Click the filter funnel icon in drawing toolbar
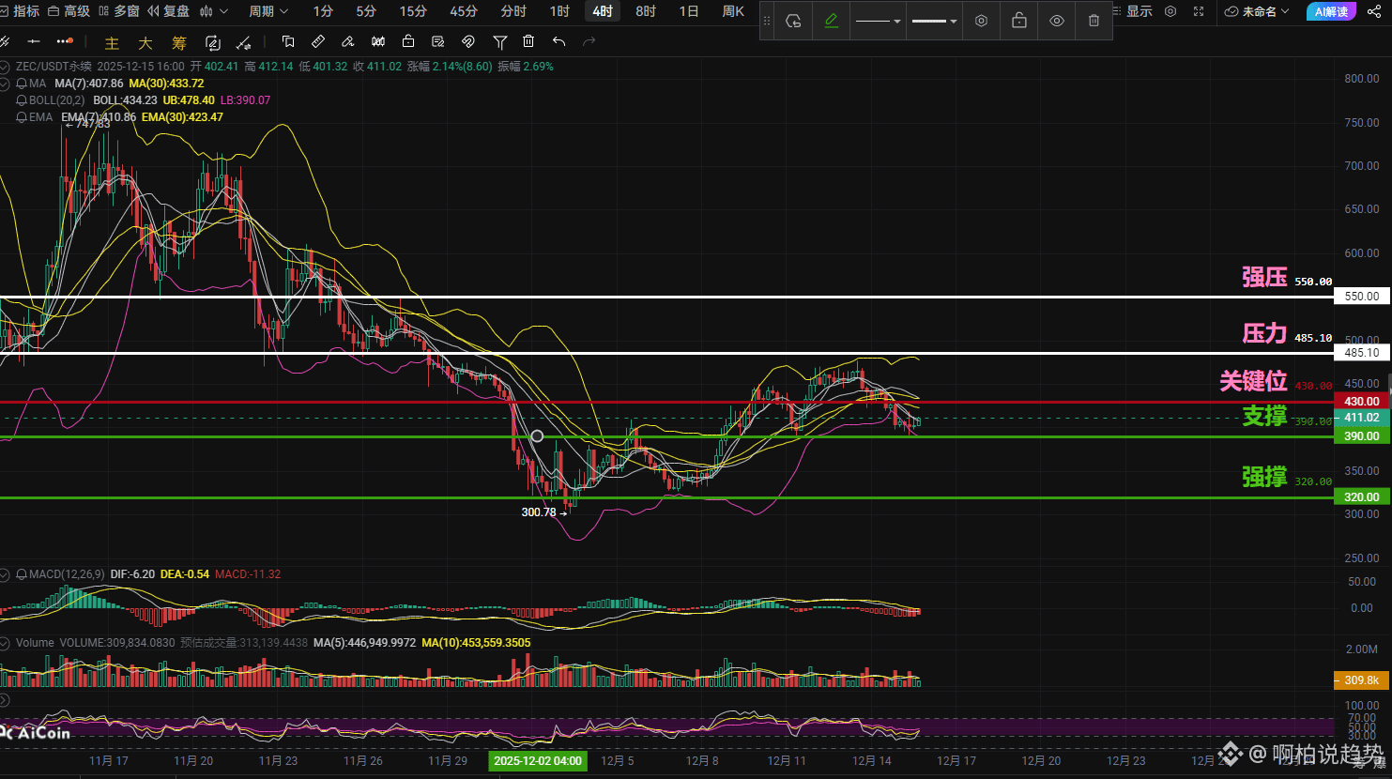 [499, 42]
